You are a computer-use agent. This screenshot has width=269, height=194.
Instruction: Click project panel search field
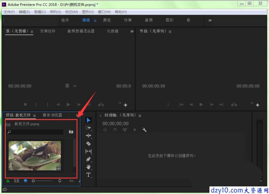click(x=35, y=132)
